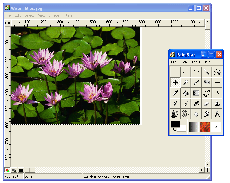Select the pen path tool

(x=217, y=72)
